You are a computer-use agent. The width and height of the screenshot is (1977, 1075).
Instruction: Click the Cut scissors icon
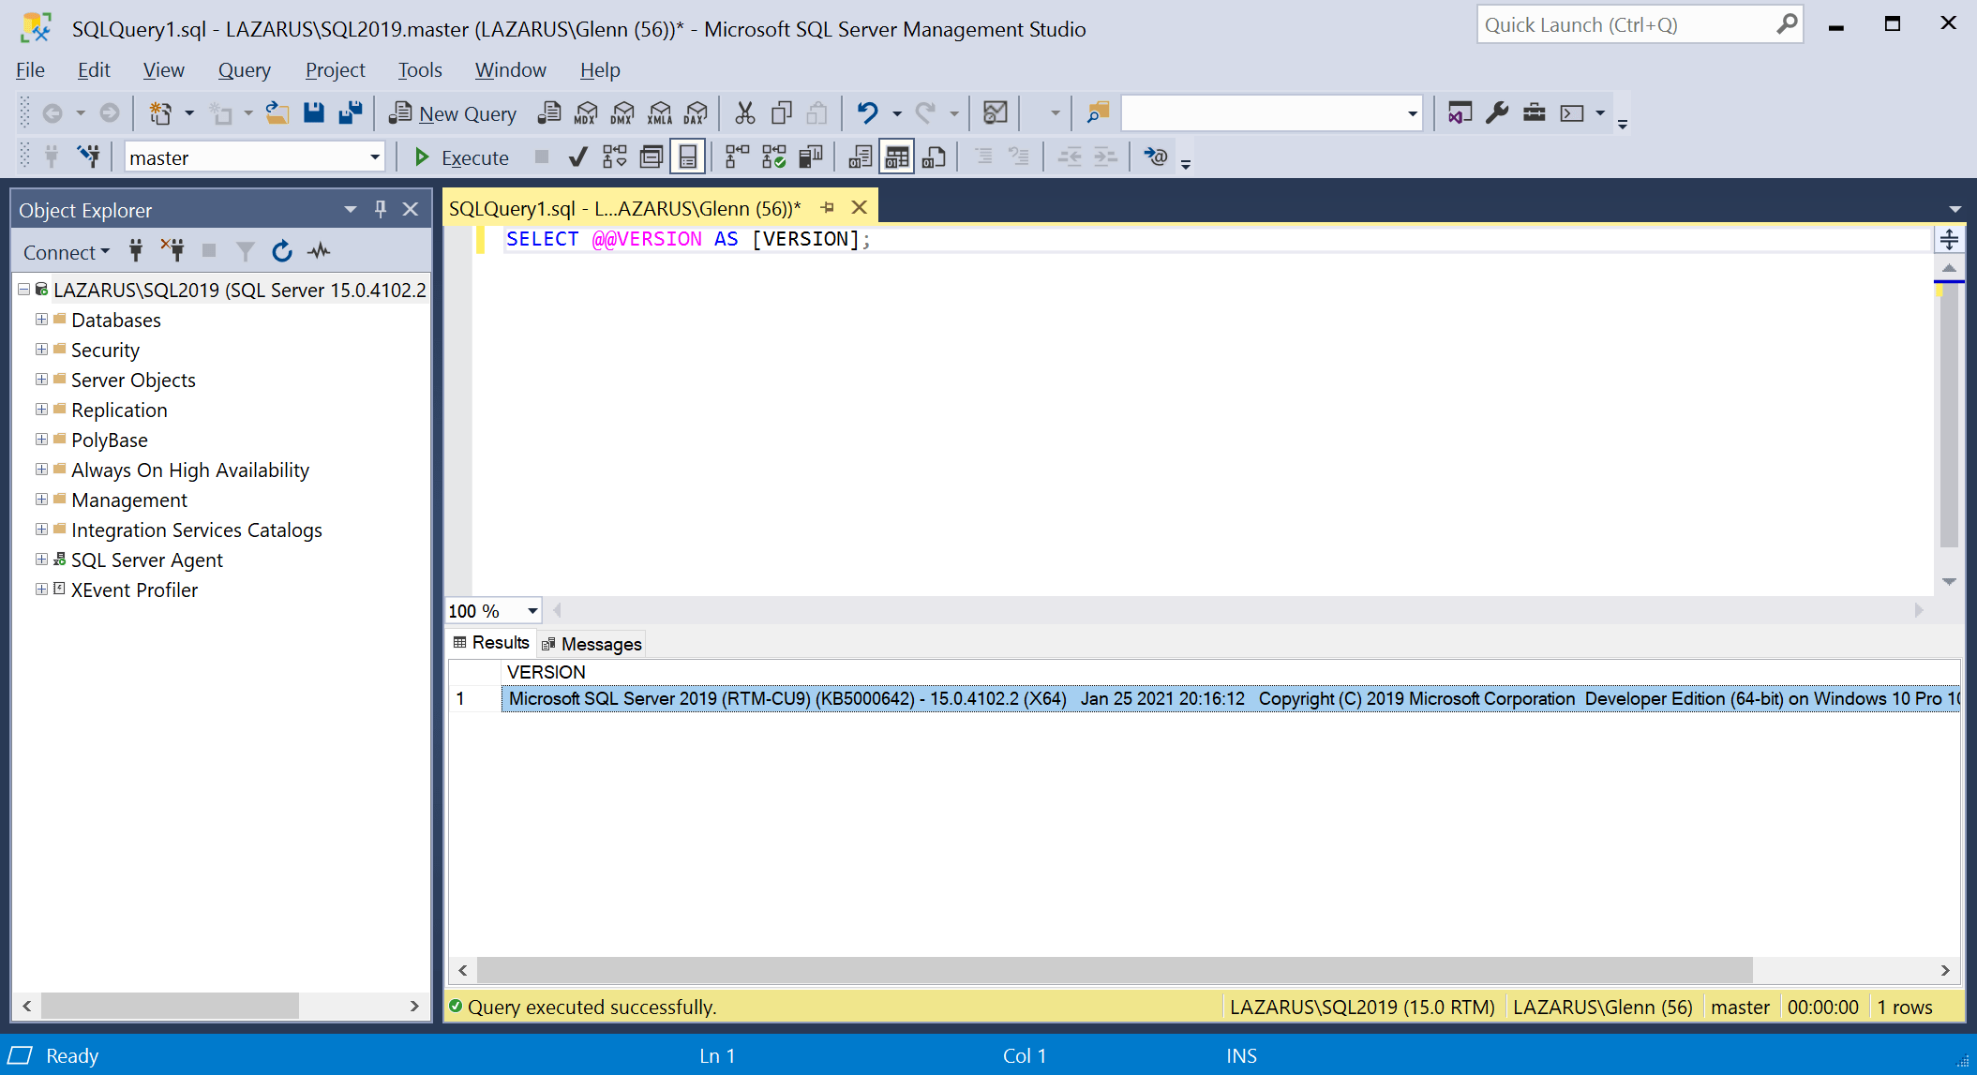[x=744, y=113]
